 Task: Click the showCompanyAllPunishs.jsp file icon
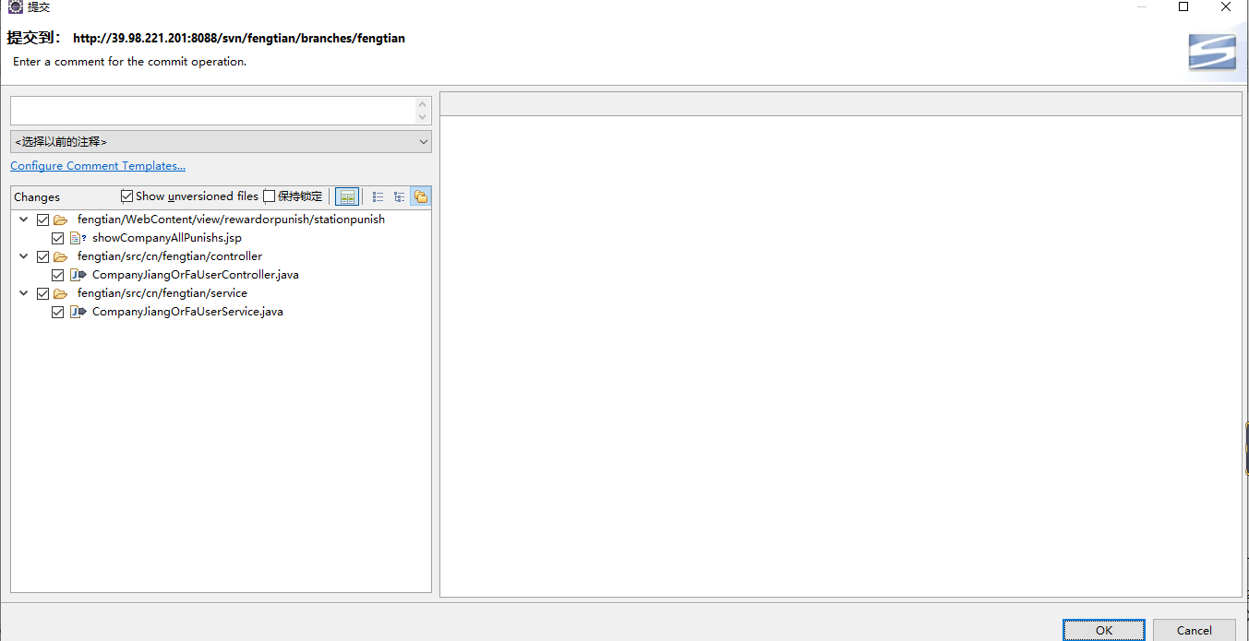[x=78, y=238]
